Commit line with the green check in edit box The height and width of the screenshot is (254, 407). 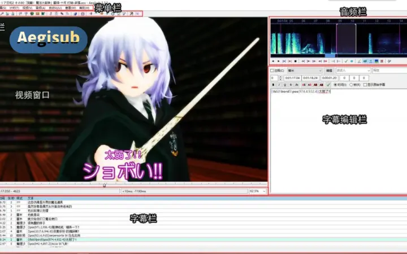tap(328, 85)
